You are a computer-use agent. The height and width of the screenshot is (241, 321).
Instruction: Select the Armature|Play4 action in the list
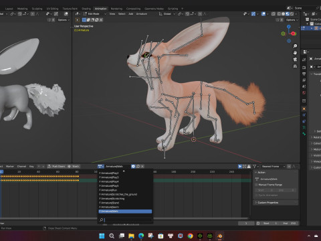point(125,181)
